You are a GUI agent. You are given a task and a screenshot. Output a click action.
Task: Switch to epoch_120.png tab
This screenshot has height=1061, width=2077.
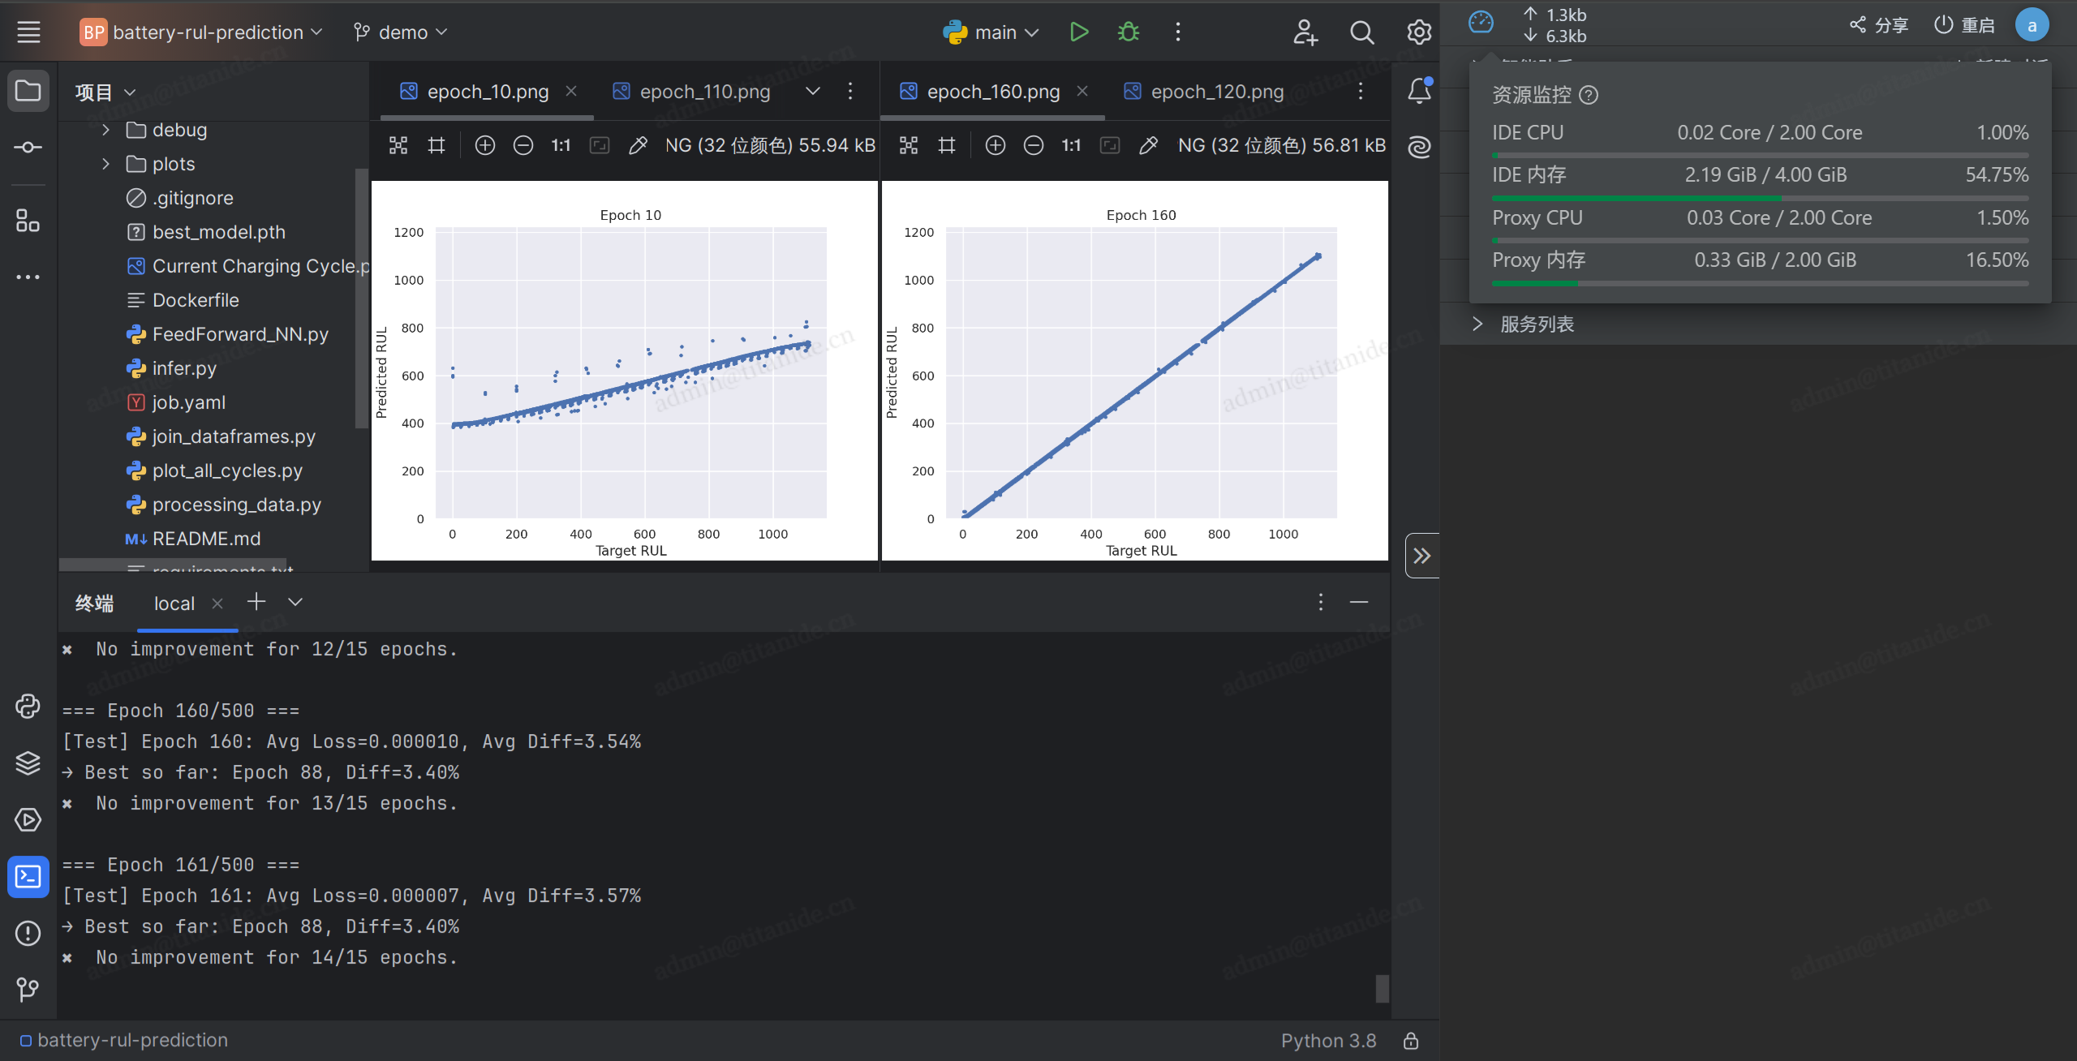coord(1215,92)
